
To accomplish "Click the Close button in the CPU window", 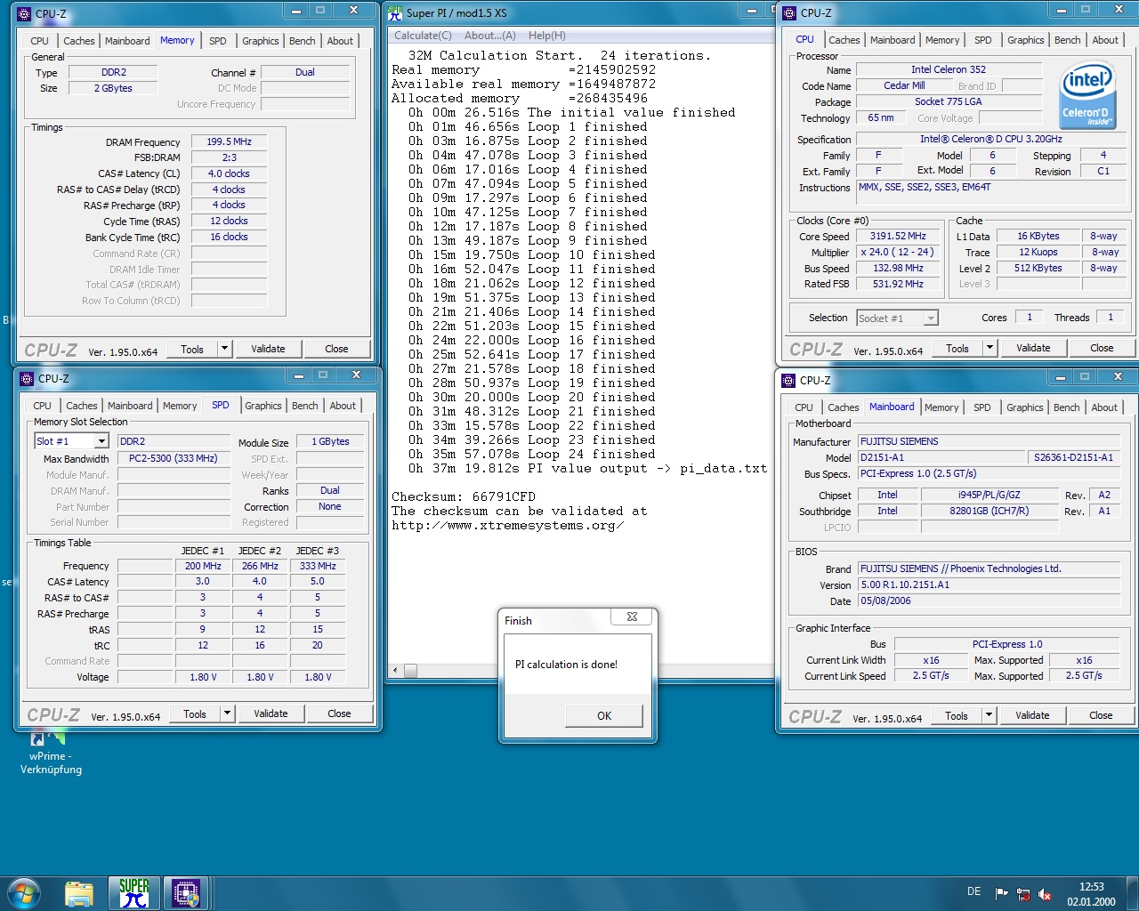I will point(1102,348).
